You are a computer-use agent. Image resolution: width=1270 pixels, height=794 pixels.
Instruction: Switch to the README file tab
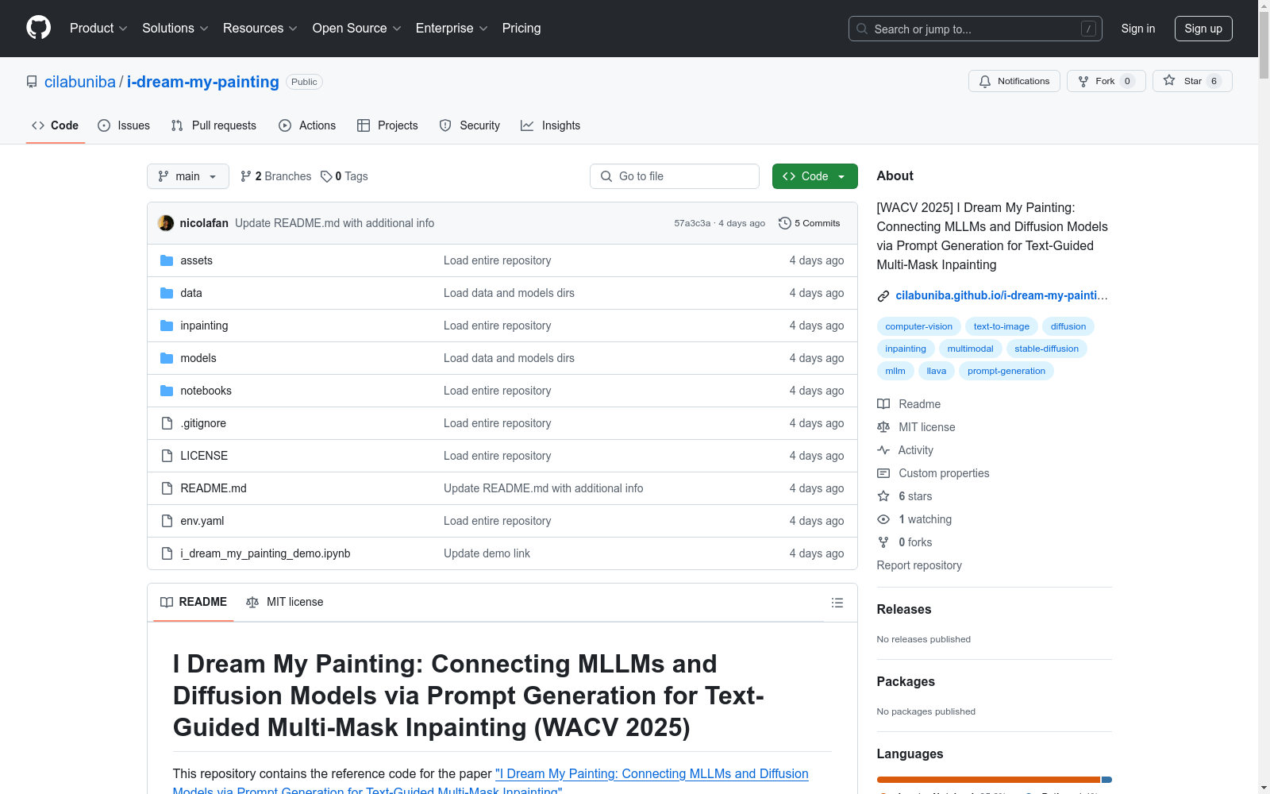pyautogui.click(x=194, y=602)
